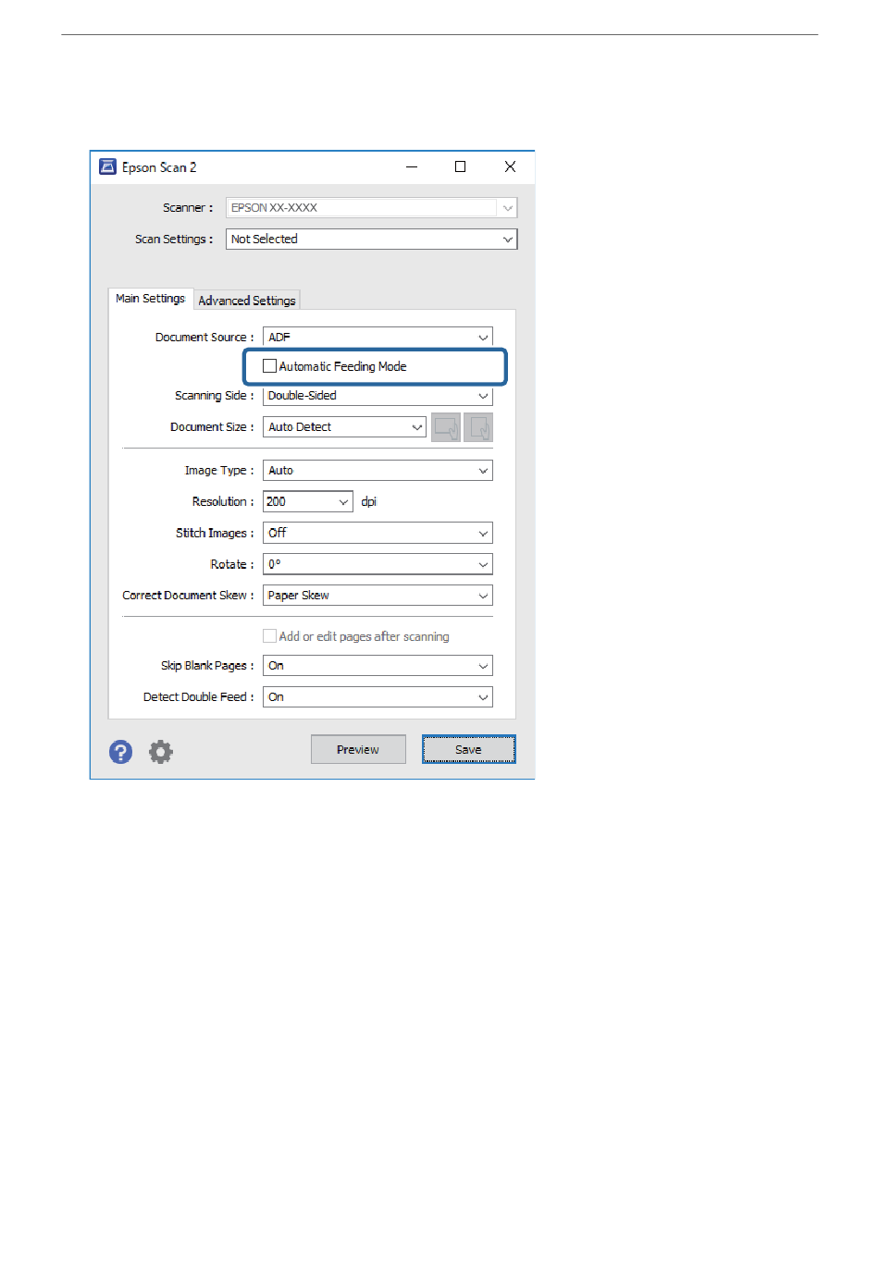879x1267 pixels.
Task: Close the Epson Scan 2 window
Action: click(x=510, y=167)
